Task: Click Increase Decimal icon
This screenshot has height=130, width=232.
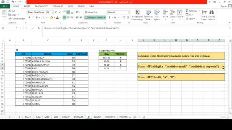Action: click(124, 17)
